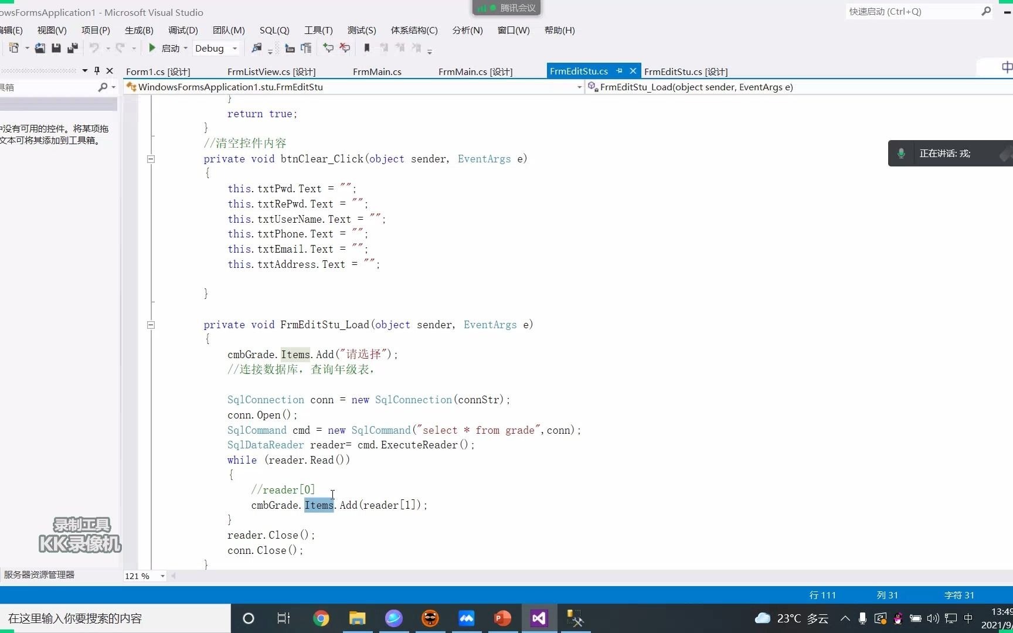Open the class navigation breadcrumb dropdown

[x=579, y=87]
